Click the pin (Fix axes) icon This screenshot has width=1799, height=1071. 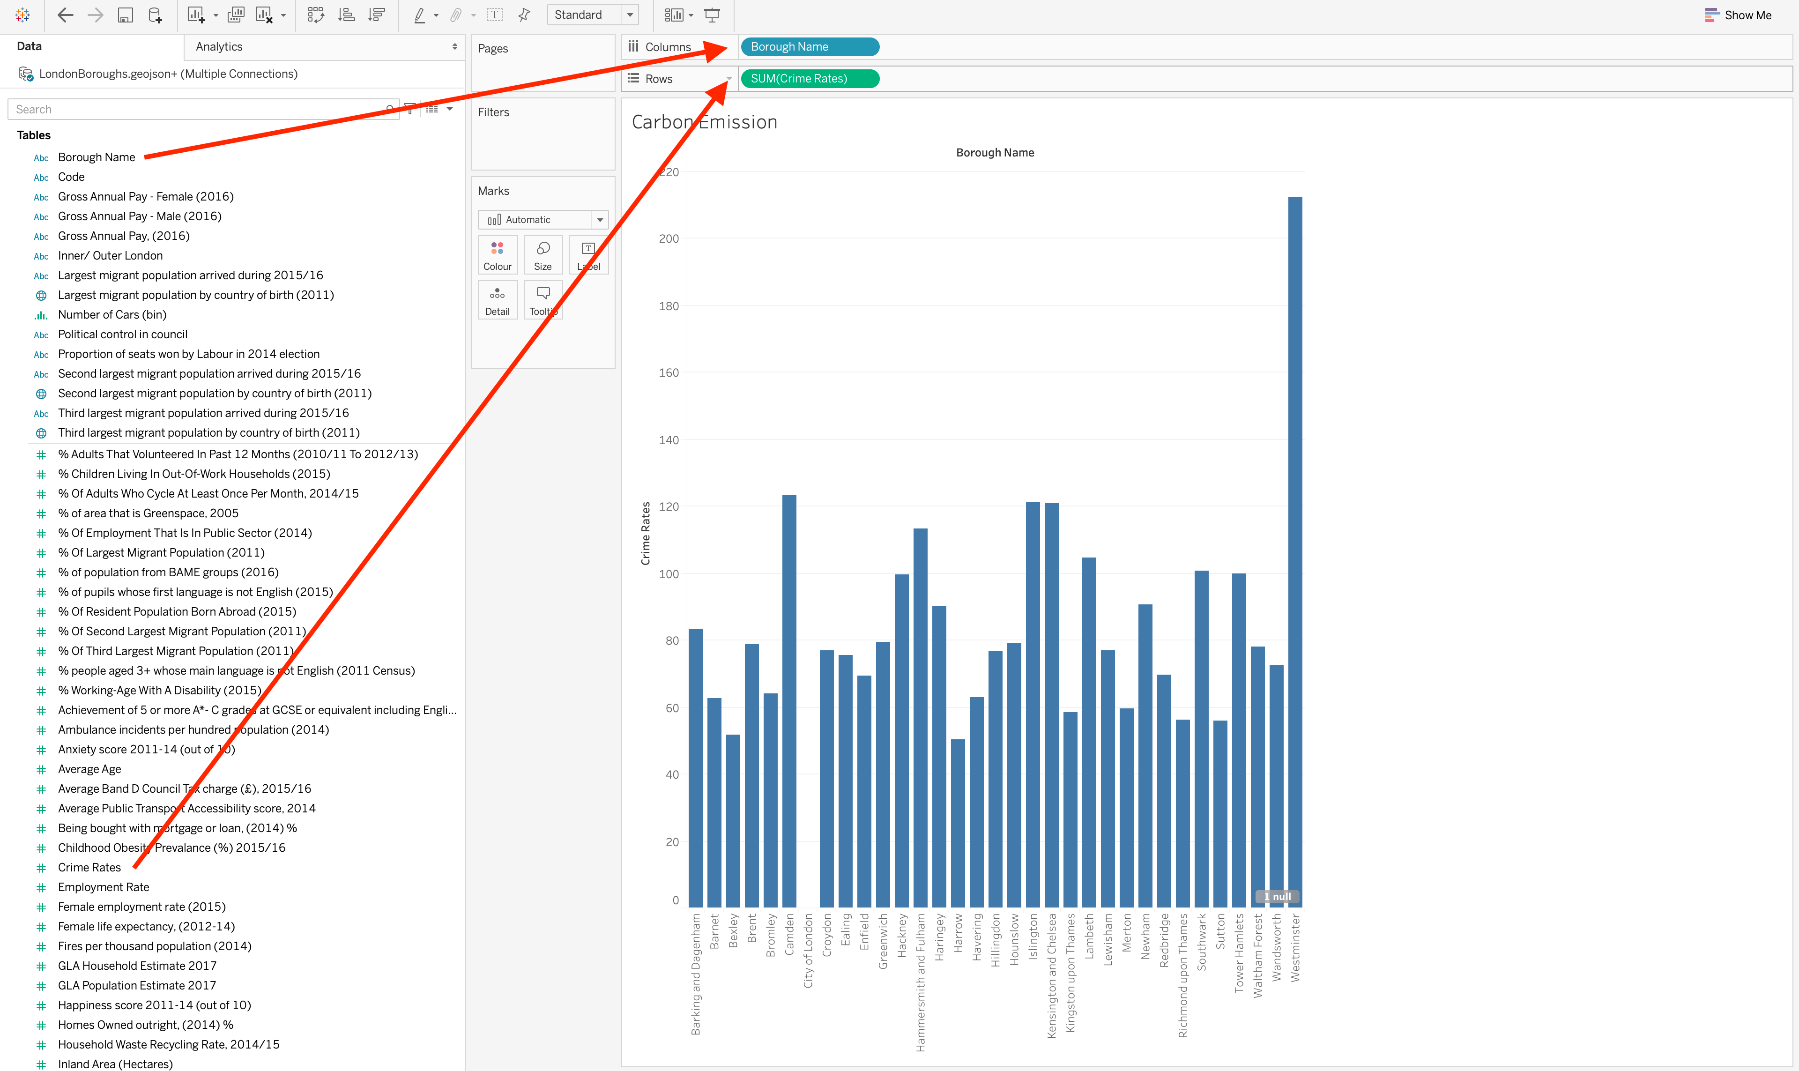point(525,15)
